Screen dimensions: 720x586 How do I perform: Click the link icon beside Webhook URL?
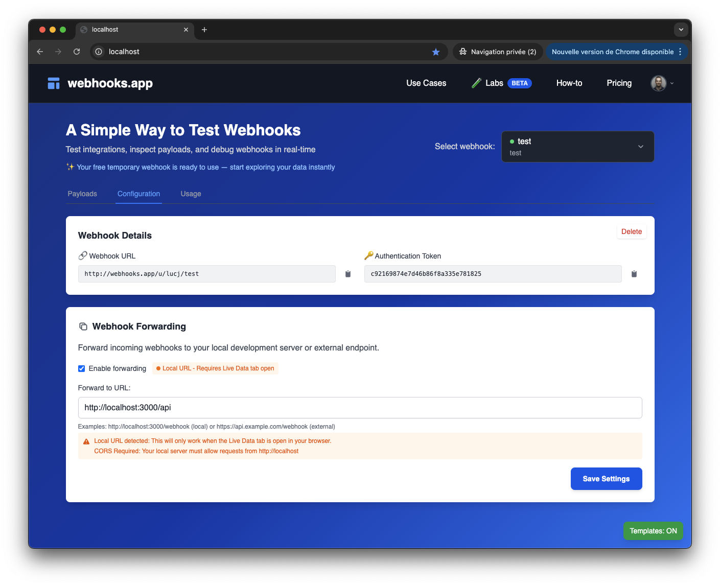coord(83,255)
